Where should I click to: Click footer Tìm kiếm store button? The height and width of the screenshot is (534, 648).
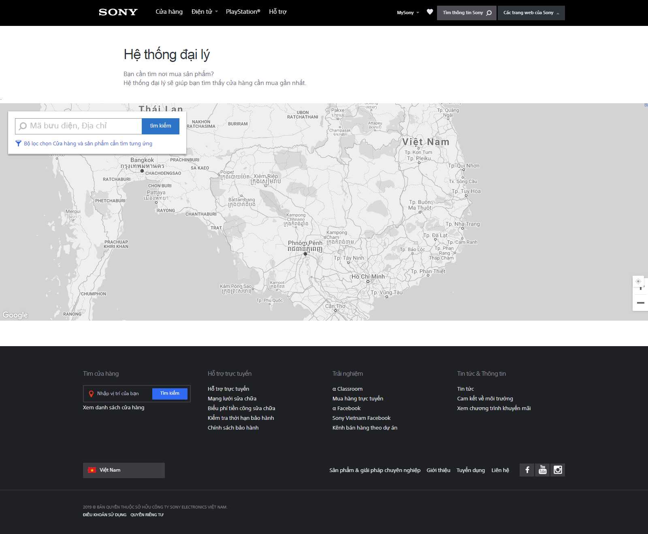pos(170,394)
